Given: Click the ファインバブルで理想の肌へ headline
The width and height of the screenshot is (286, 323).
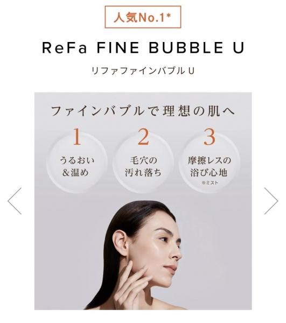Looking at the screenshot, I should click(x=143, y=111).
